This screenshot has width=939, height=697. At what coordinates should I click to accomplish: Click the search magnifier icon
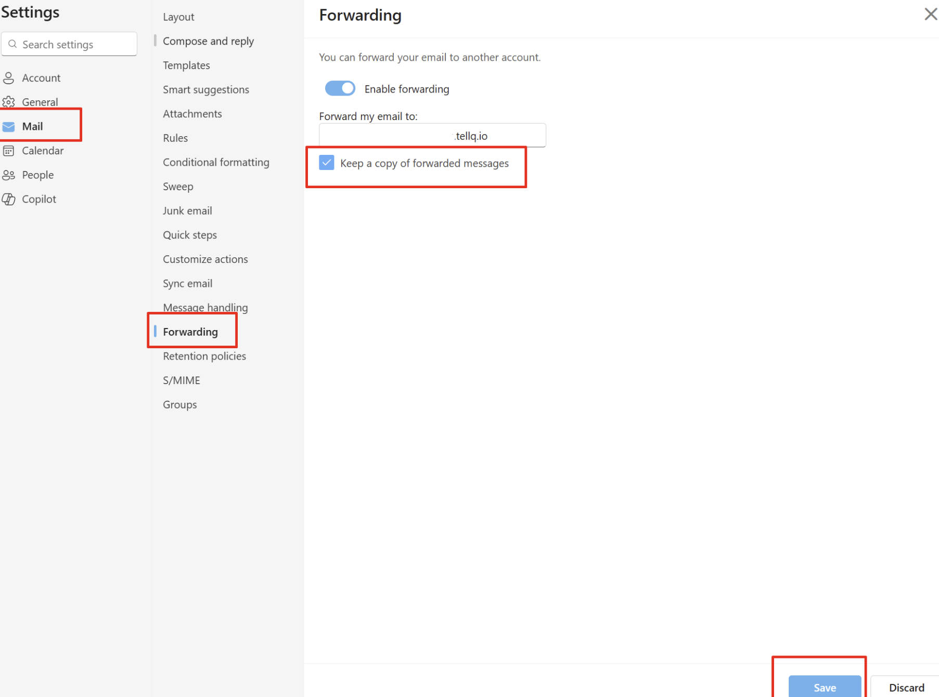(x=13, y=44)
